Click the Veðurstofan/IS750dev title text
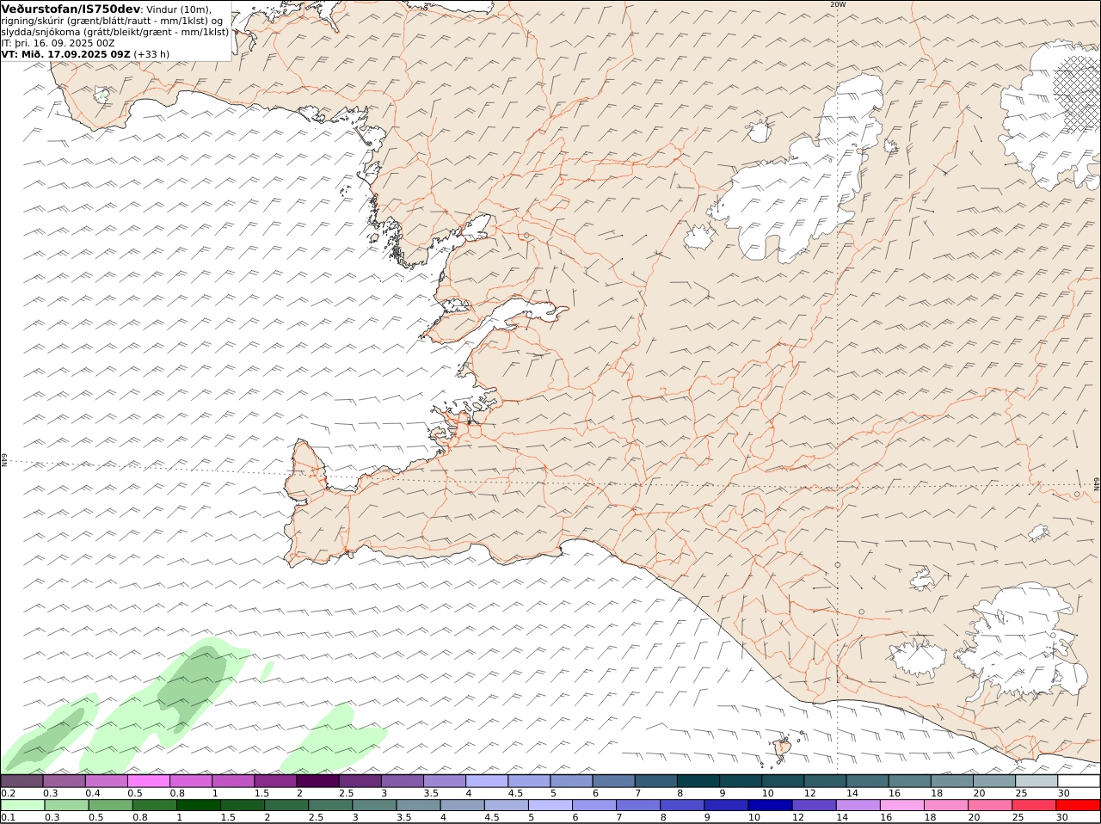 click(x=71, y=9)
